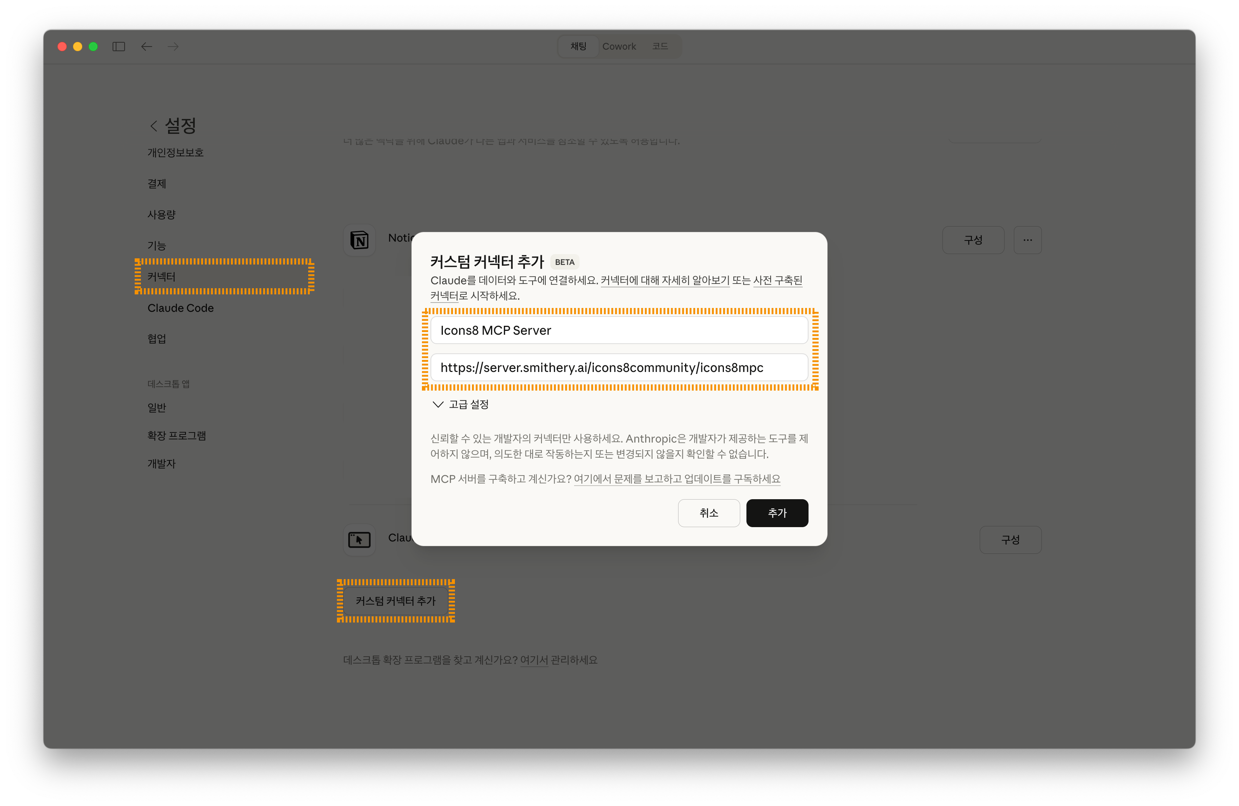Toggle the sidebar panel icon
1239x806 pixels.
(x=119, y=47)
